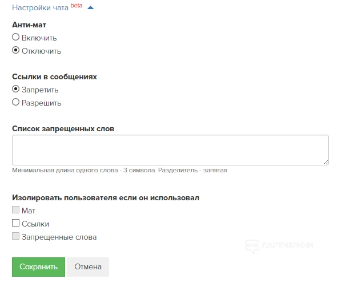Click inside the forbidden words text area
This screenshot has width=342, height=283.
point(170,150)
